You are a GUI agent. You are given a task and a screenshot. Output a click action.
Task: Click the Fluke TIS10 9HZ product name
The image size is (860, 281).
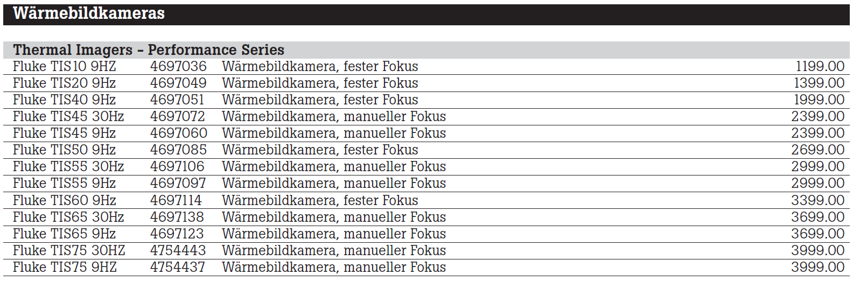coord(65,67)
